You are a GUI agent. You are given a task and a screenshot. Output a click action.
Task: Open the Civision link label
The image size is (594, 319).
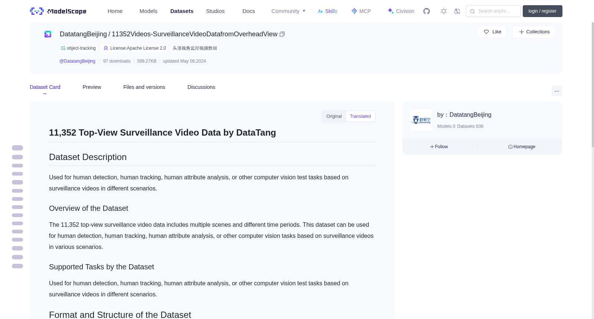click(x=405, y=11)
